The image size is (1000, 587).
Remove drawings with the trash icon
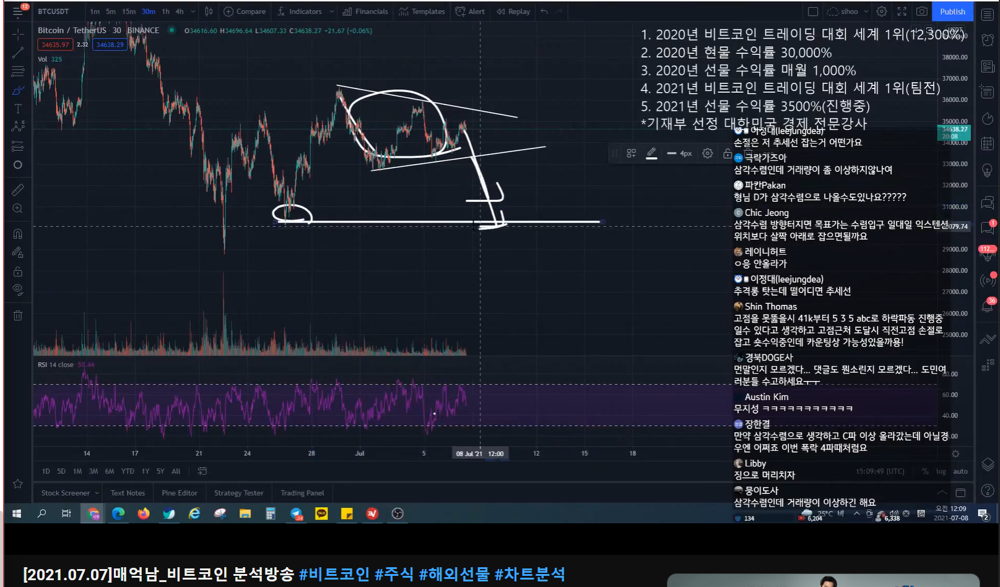pos(18,315)
